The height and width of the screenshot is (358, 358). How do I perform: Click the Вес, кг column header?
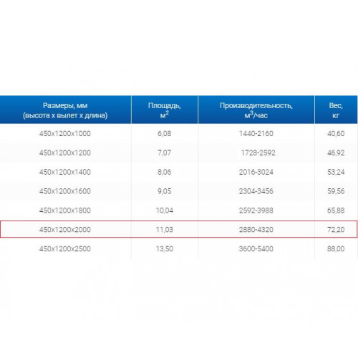336,110
